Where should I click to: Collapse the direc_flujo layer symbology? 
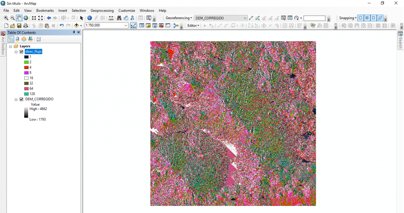15,51
